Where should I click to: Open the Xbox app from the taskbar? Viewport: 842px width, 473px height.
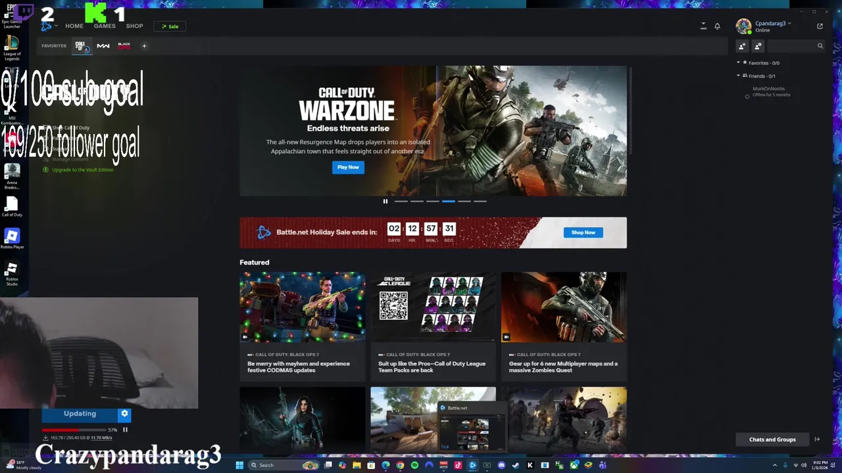click(x=575, y=465)
